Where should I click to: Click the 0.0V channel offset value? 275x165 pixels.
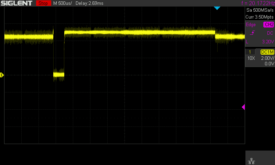coord(269,64)
